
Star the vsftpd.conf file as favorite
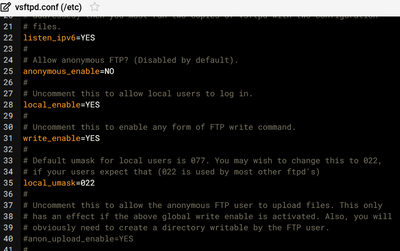click(x=95, y=7)
